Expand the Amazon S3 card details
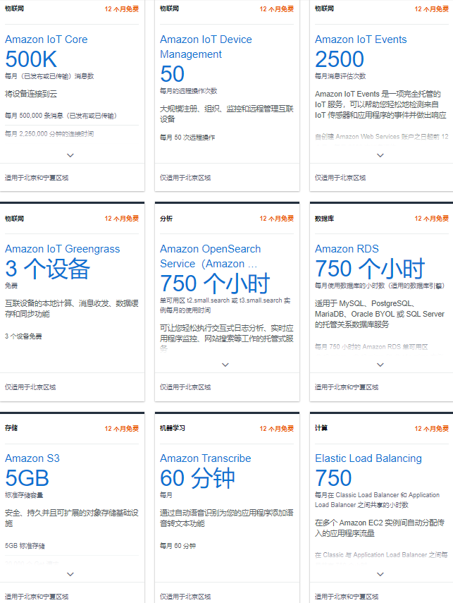 tap(70, 574)
